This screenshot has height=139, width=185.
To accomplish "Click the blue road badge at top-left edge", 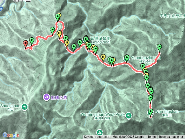I will pos(1,9).
